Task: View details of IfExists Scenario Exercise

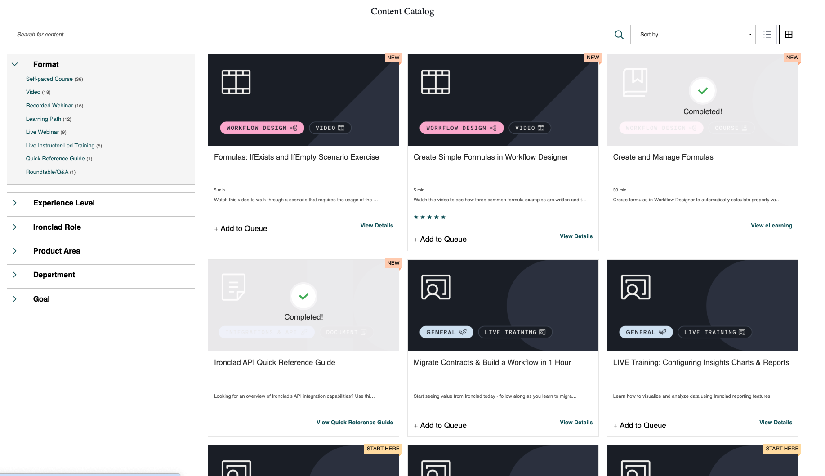Action: pyautogui.click(x=377, y=226)
